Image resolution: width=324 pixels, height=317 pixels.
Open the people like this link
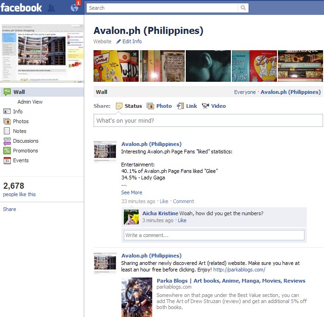tap(19, 194)
